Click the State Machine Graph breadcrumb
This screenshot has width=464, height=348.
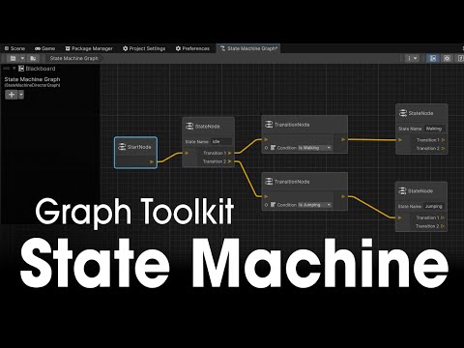tap(73, 58)
